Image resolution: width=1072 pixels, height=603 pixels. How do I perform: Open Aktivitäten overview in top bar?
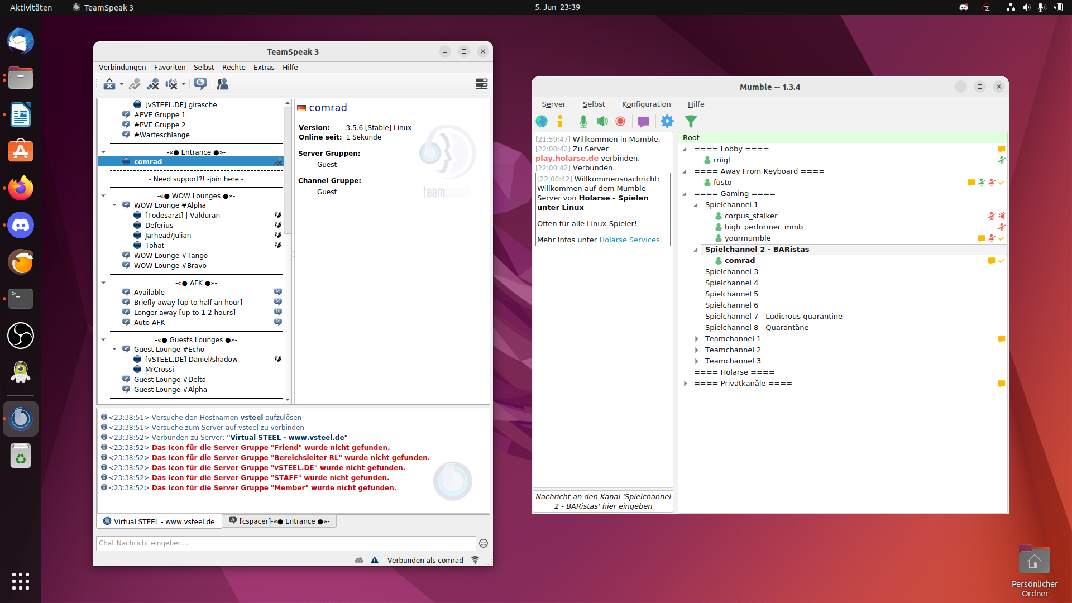(31, 7)
